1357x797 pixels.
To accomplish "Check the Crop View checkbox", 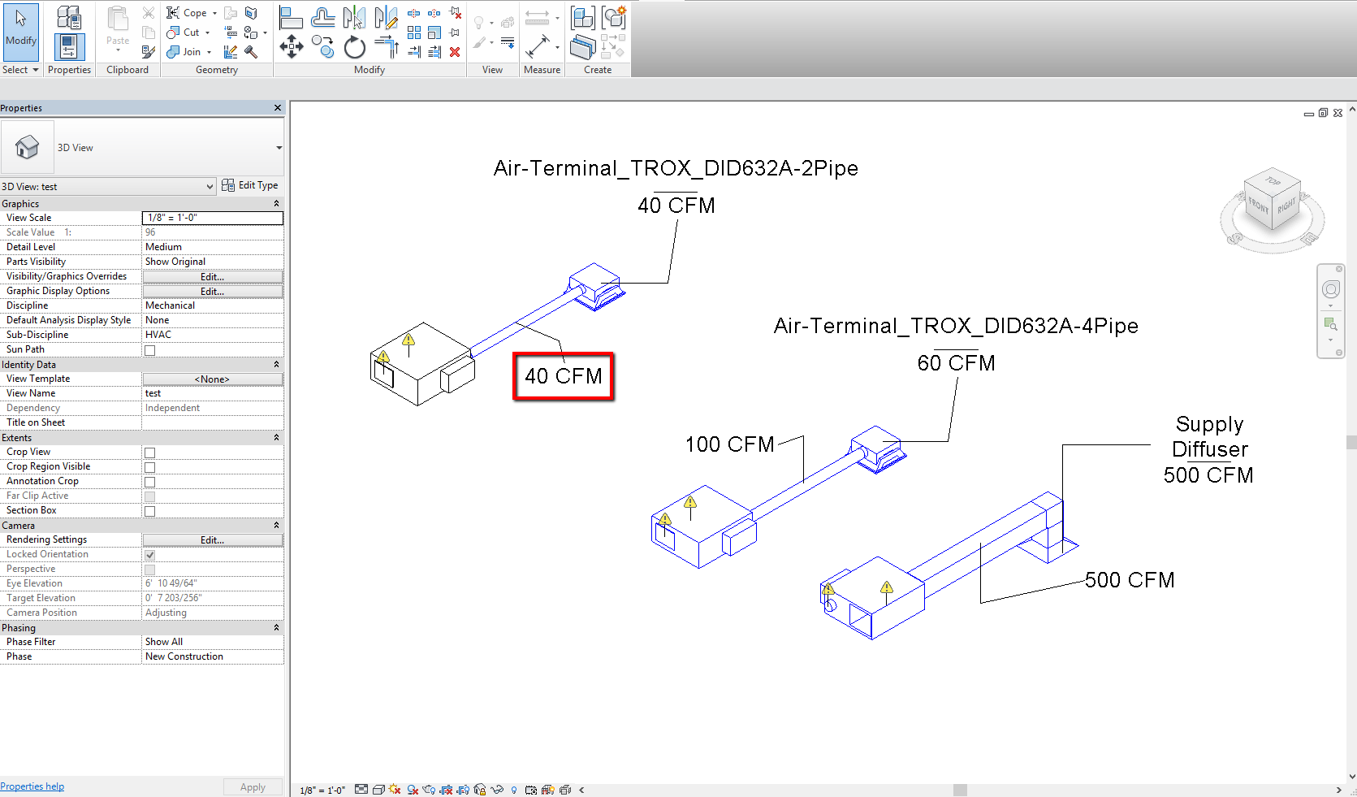I will [149, 453].
